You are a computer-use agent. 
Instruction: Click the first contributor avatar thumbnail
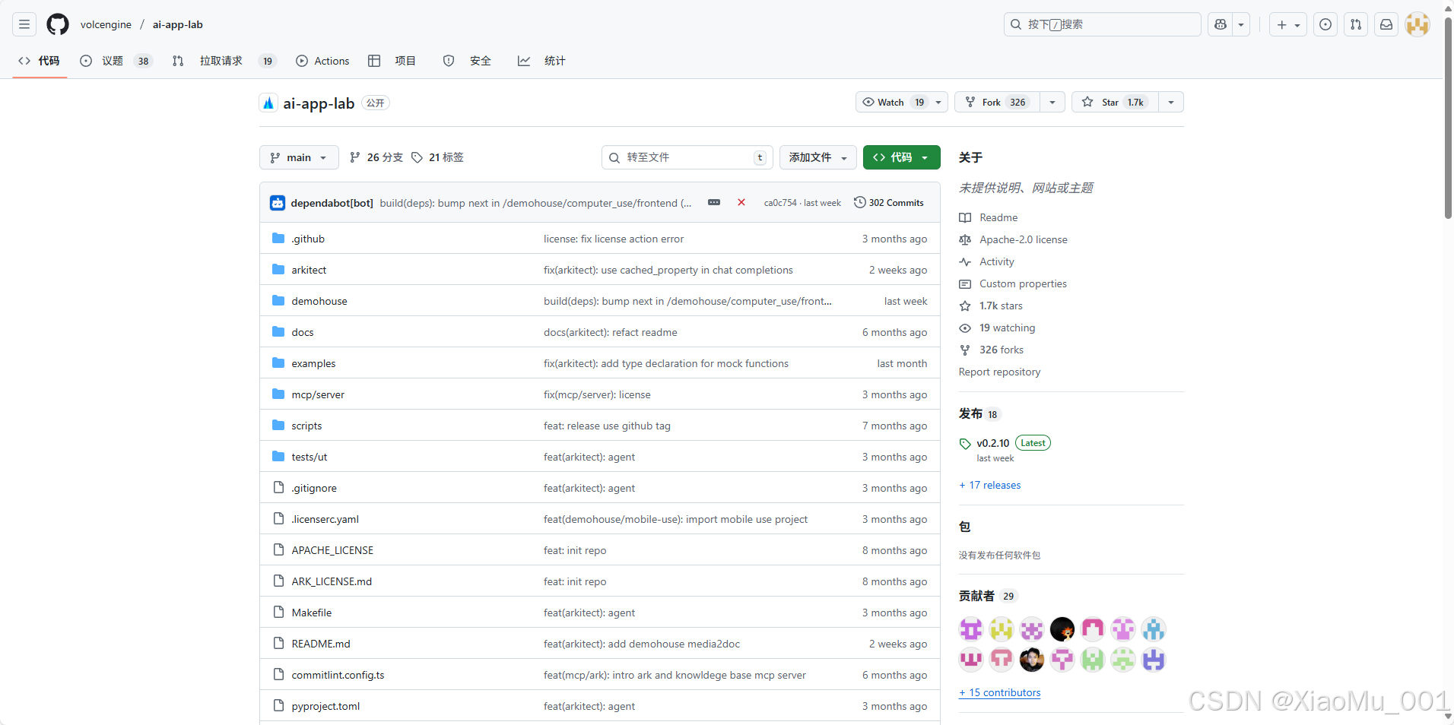971,629
